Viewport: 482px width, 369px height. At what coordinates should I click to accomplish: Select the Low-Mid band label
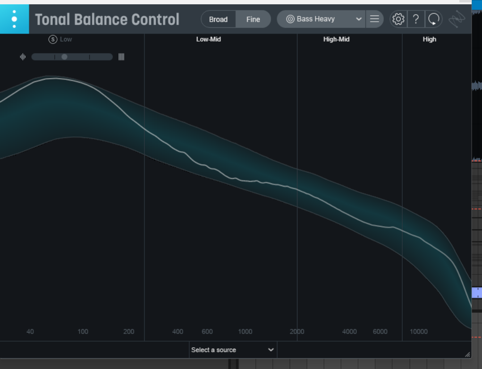coord(208,39)
